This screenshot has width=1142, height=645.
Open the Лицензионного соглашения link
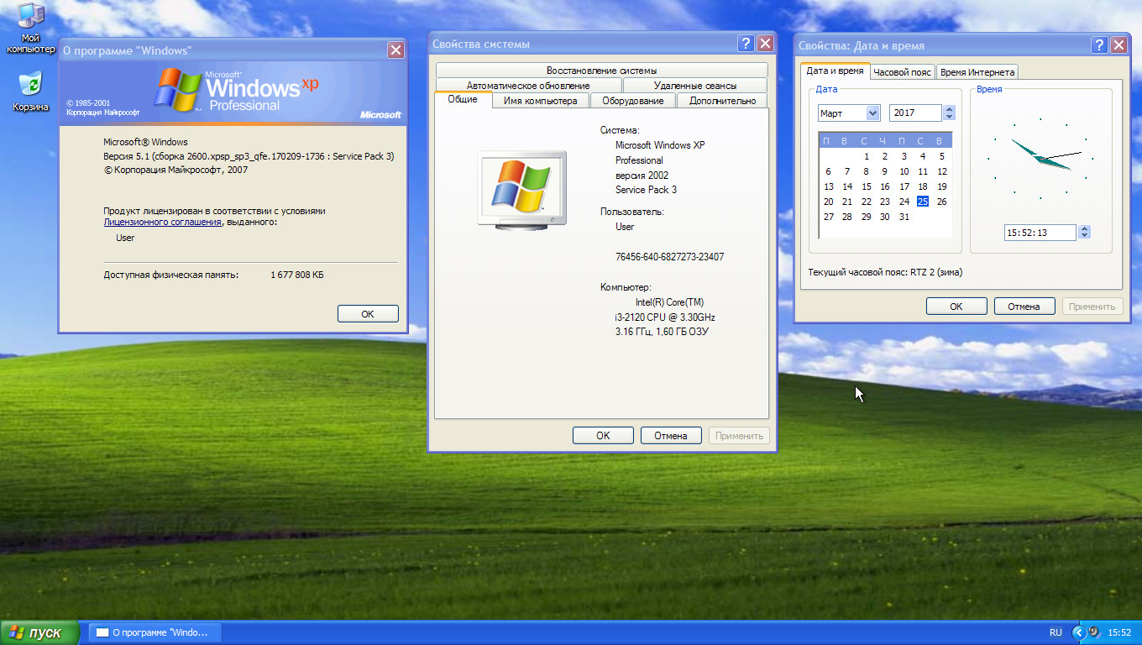(x=162, y=223)
